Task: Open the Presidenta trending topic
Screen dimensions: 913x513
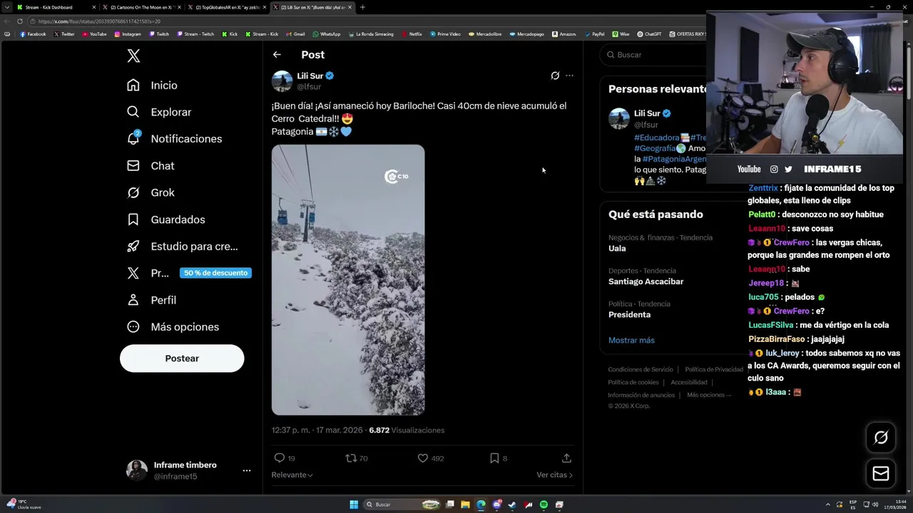Action: point(629,314)
